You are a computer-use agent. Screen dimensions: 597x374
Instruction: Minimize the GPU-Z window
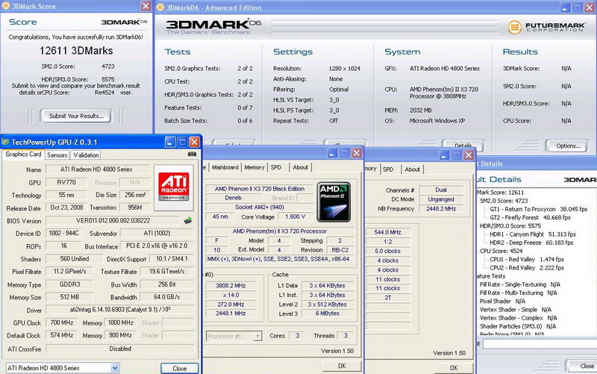point(170,142)
